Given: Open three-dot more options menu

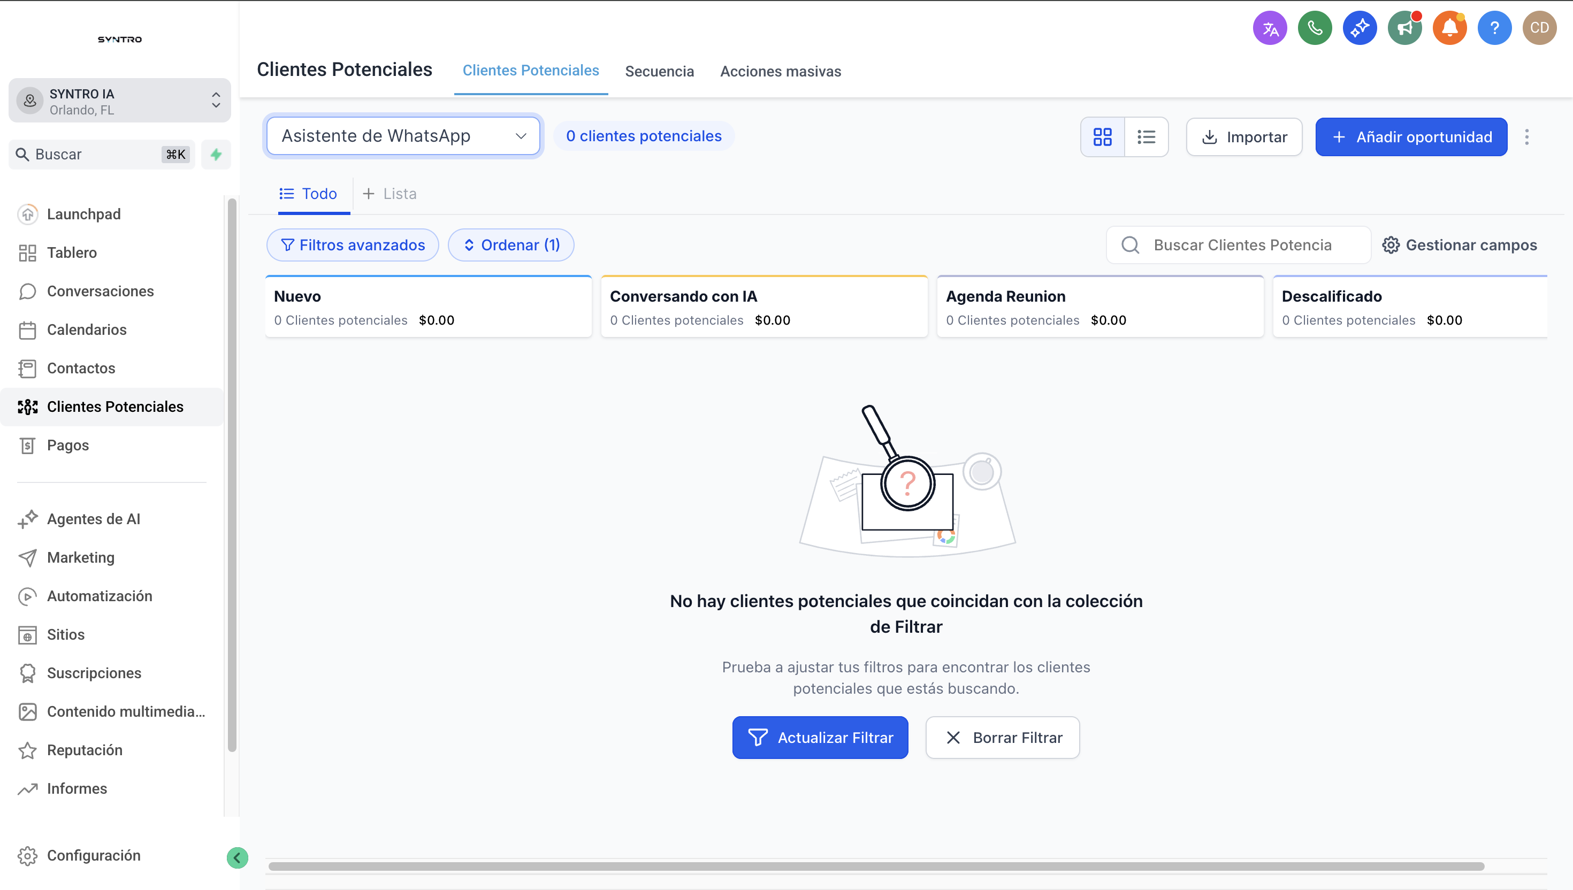Looking at the screenshot, I should (1526, 137).
